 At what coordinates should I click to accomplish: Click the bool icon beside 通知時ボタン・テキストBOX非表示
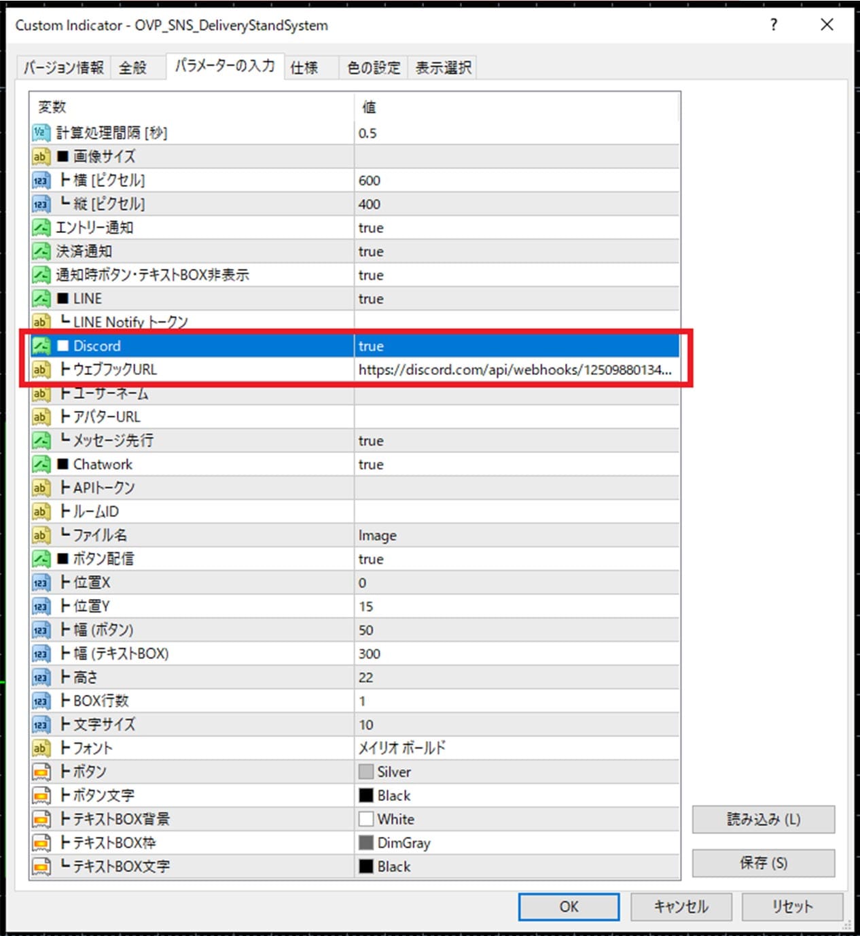point(41,275)
